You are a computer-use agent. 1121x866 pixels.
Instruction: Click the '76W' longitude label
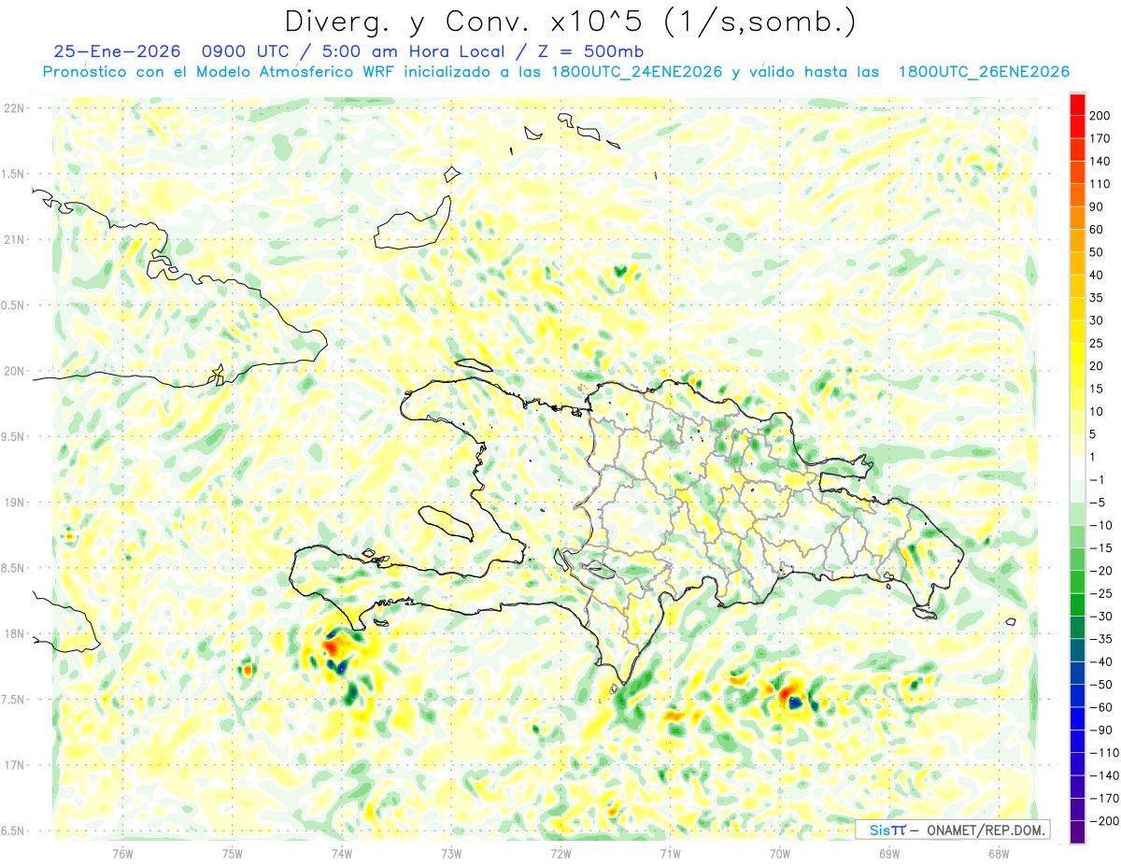tap(123, 853)
